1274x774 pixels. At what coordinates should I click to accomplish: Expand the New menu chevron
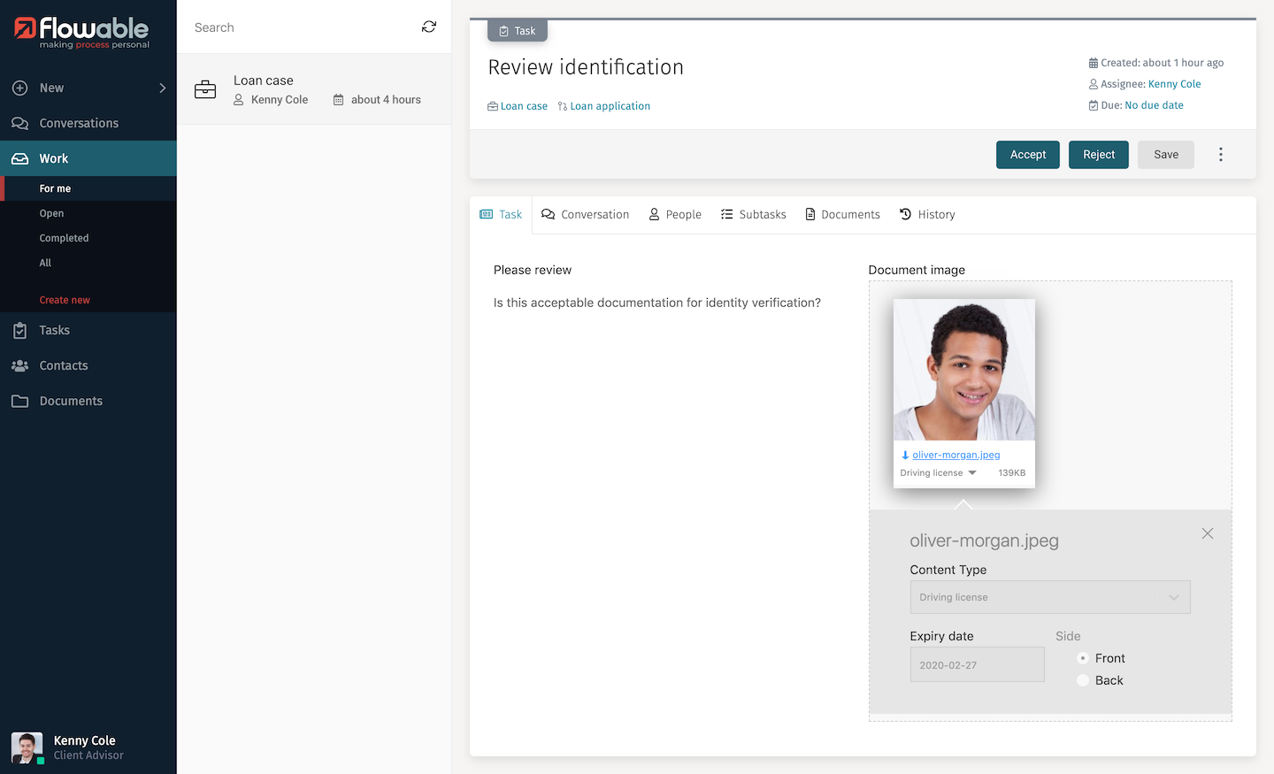click(x=162, y=88)
